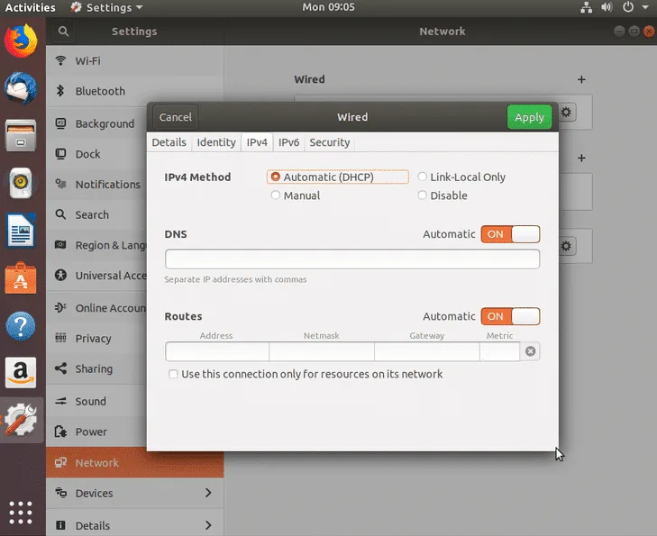Open the Security tab

pyautogui.click(x=330, y=142)
